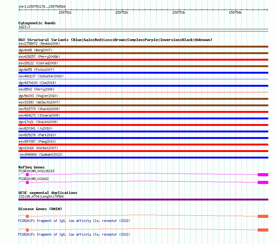Click nsv946464 (Sudmant2013) label

point(41,154)
